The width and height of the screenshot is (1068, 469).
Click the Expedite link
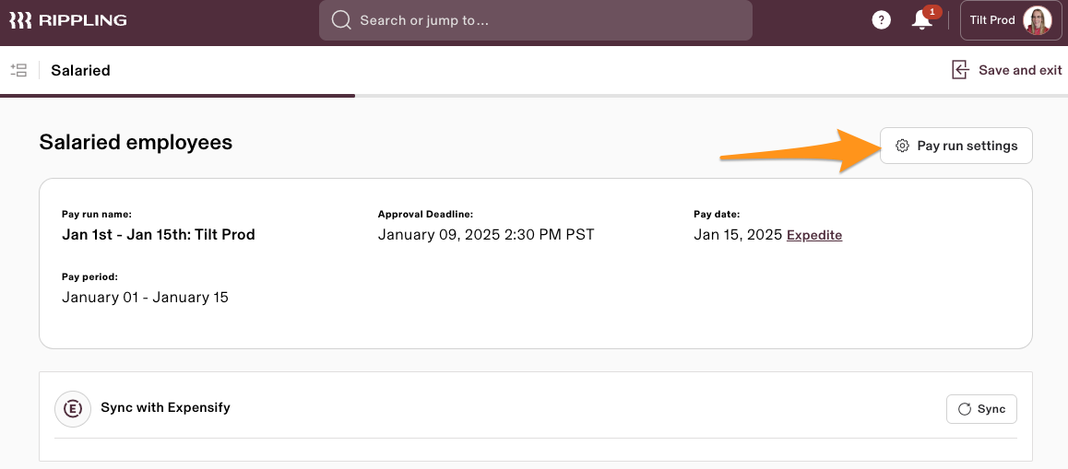814,235
